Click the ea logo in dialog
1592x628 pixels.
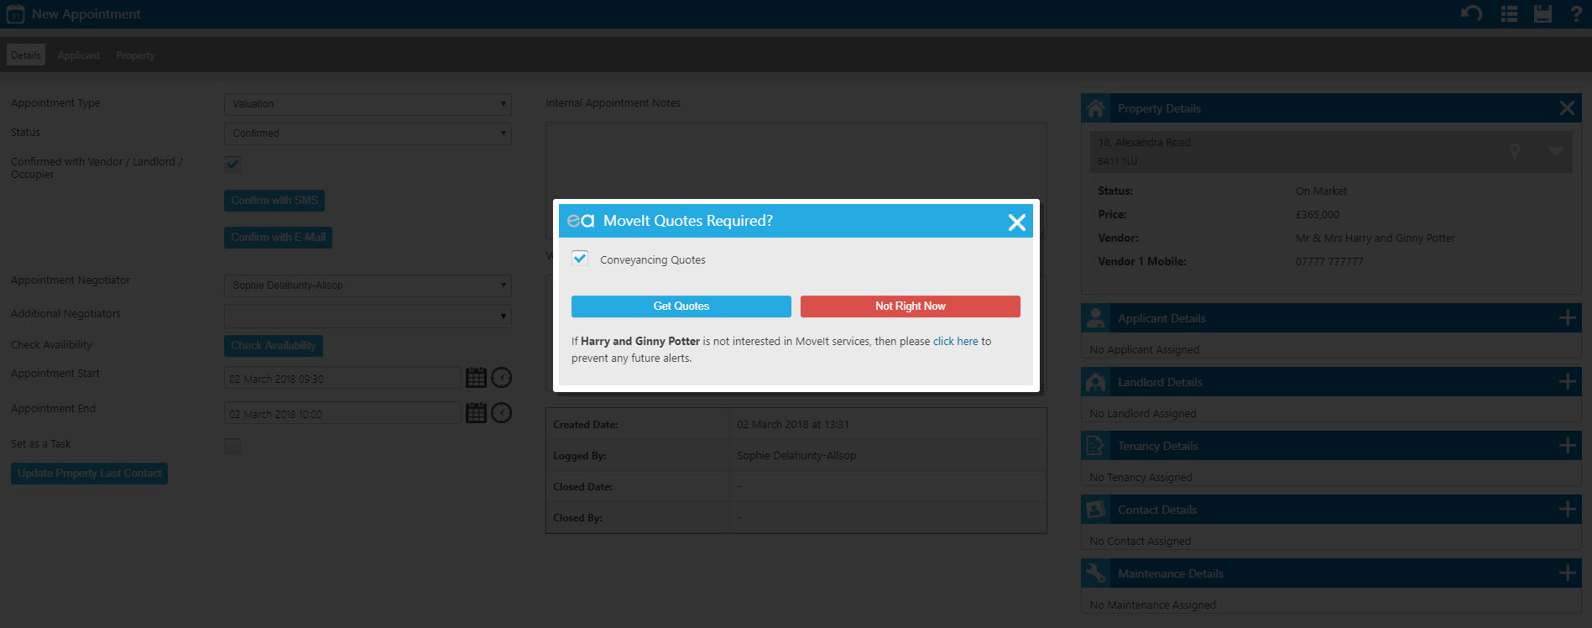point(581,221)
